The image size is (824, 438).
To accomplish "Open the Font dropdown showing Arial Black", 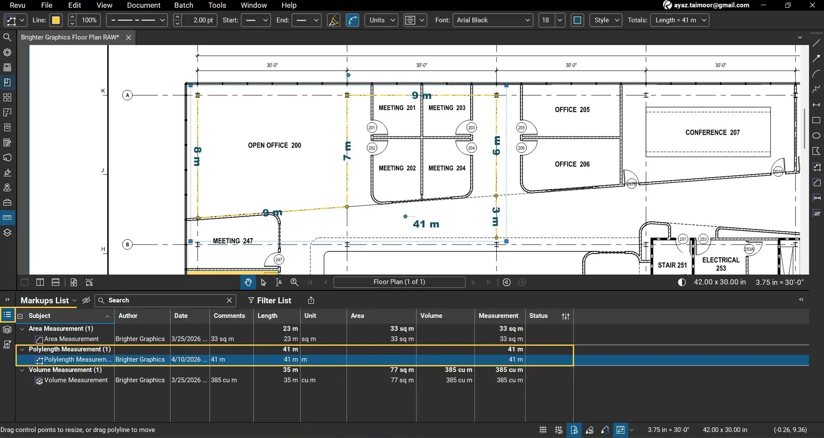I will click(x=492, y=20).
